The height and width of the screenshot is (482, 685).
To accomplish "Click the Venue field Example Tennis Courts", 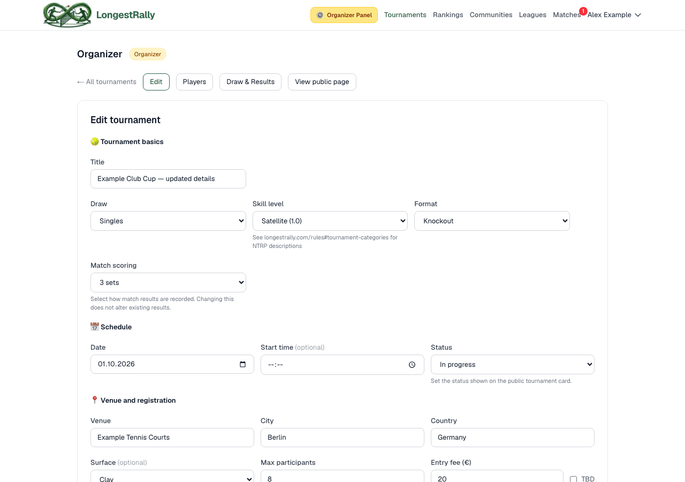I will coord(172,438).
